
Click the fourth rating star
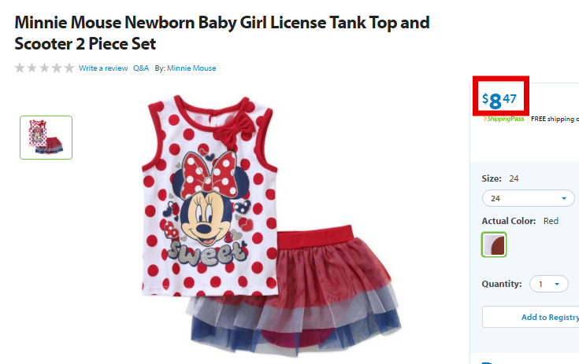coord(57,68)
